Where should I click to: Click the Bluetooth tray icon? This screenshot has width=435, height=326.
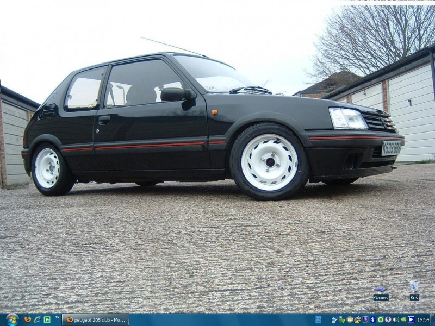point(372,319)
